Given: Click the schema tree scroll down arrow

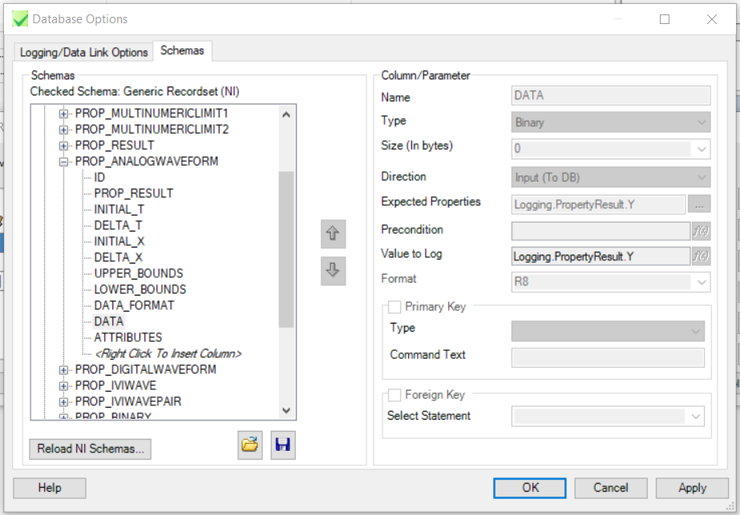Looking at the screenshot, I should point(287,410).
